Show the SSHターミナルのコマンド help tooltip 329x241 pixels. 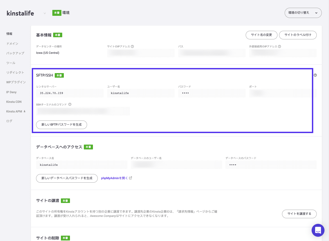[x=70, y=104]
